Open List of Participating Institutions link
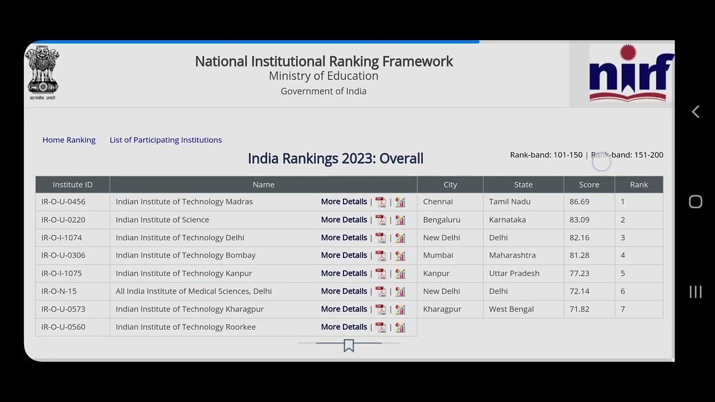This screenshot has width=715, height=402. coord(165,140)
